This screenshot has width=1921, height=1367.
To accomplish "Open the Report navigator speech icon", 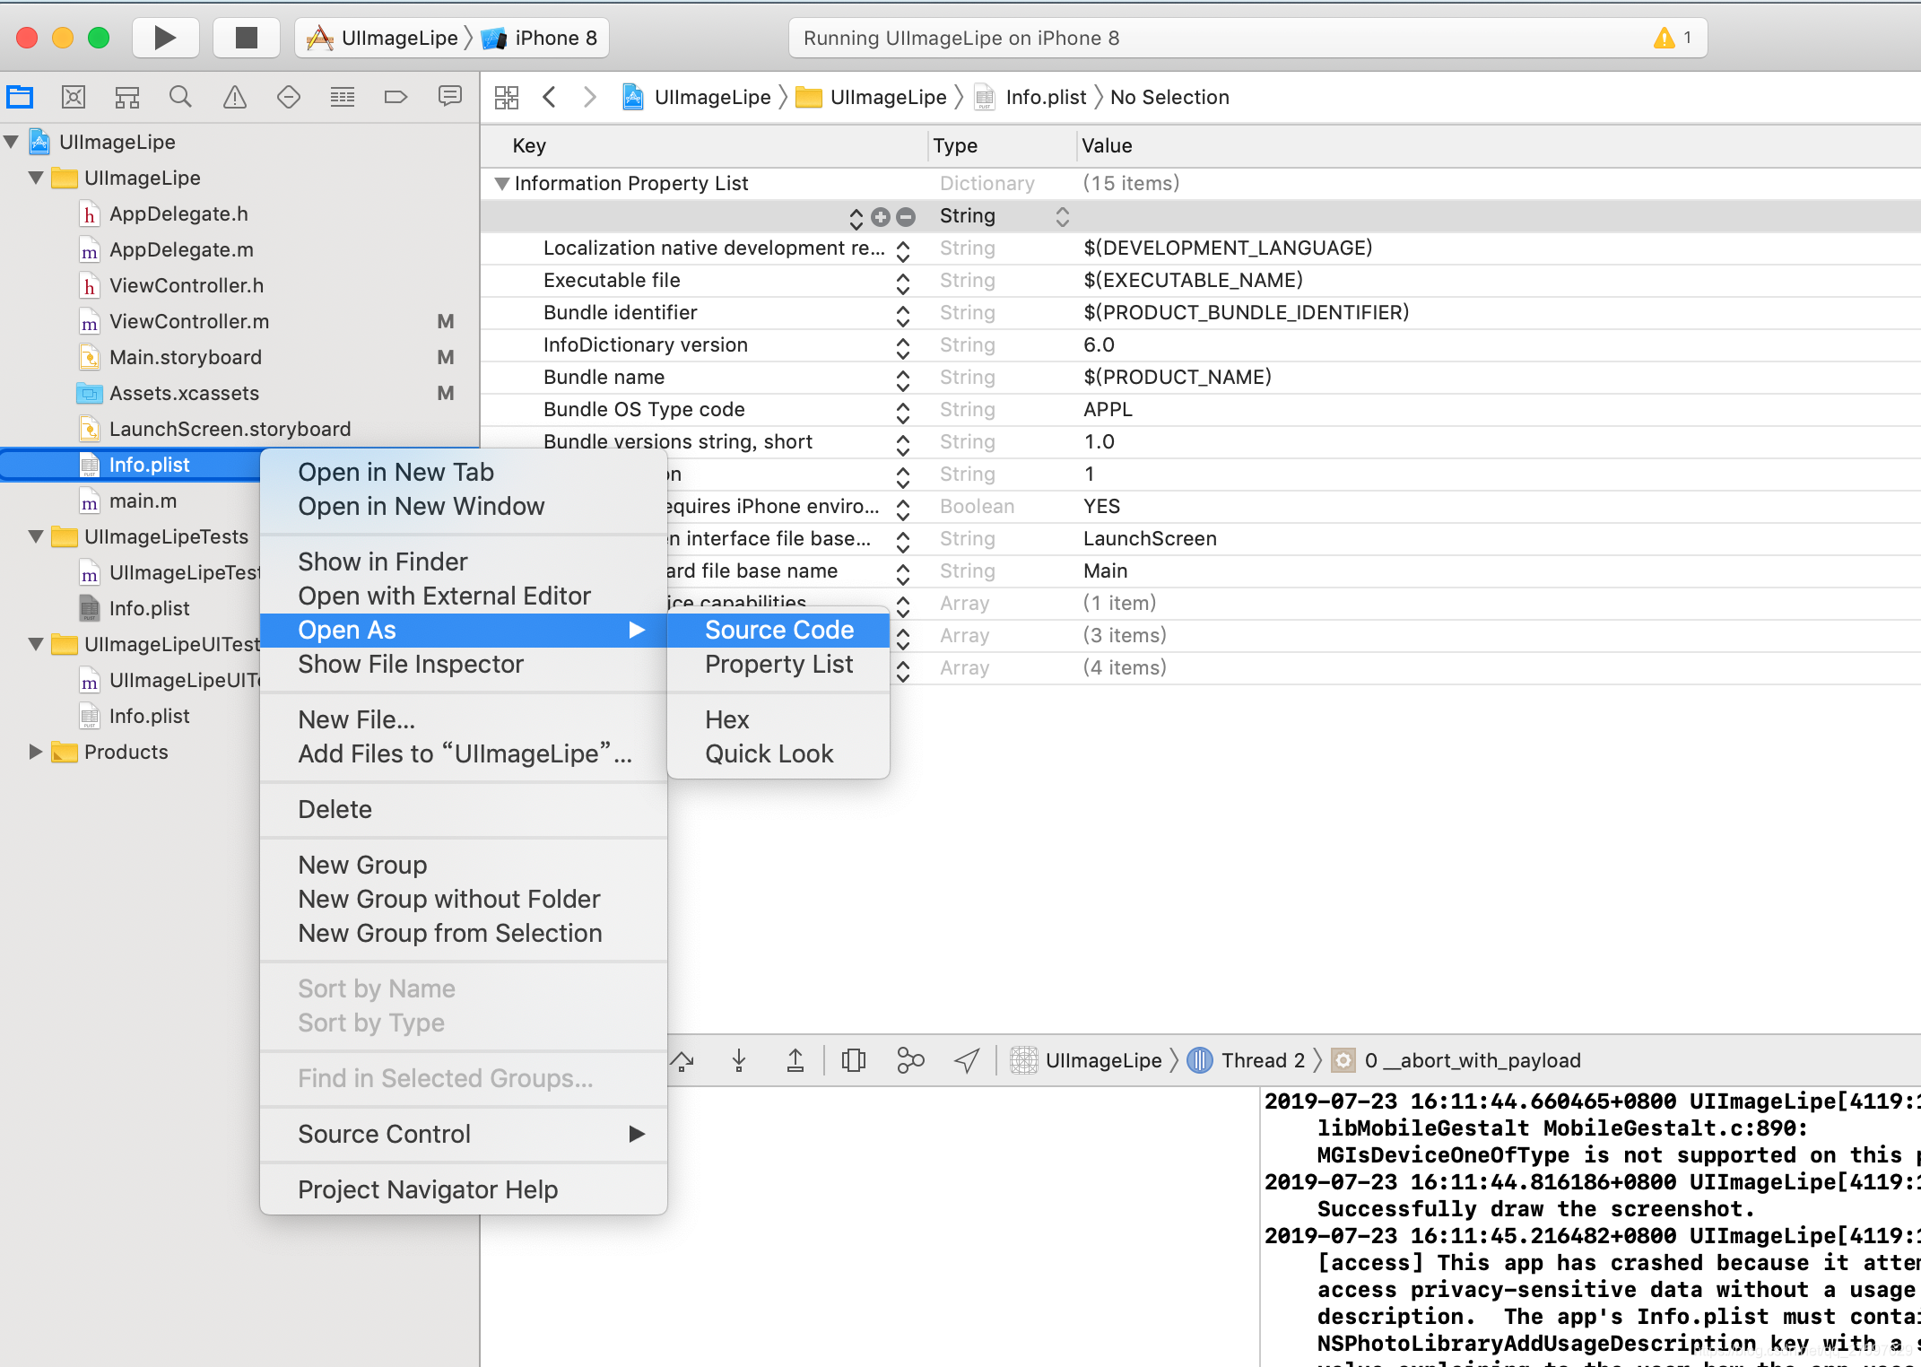I will click(450, 97).
